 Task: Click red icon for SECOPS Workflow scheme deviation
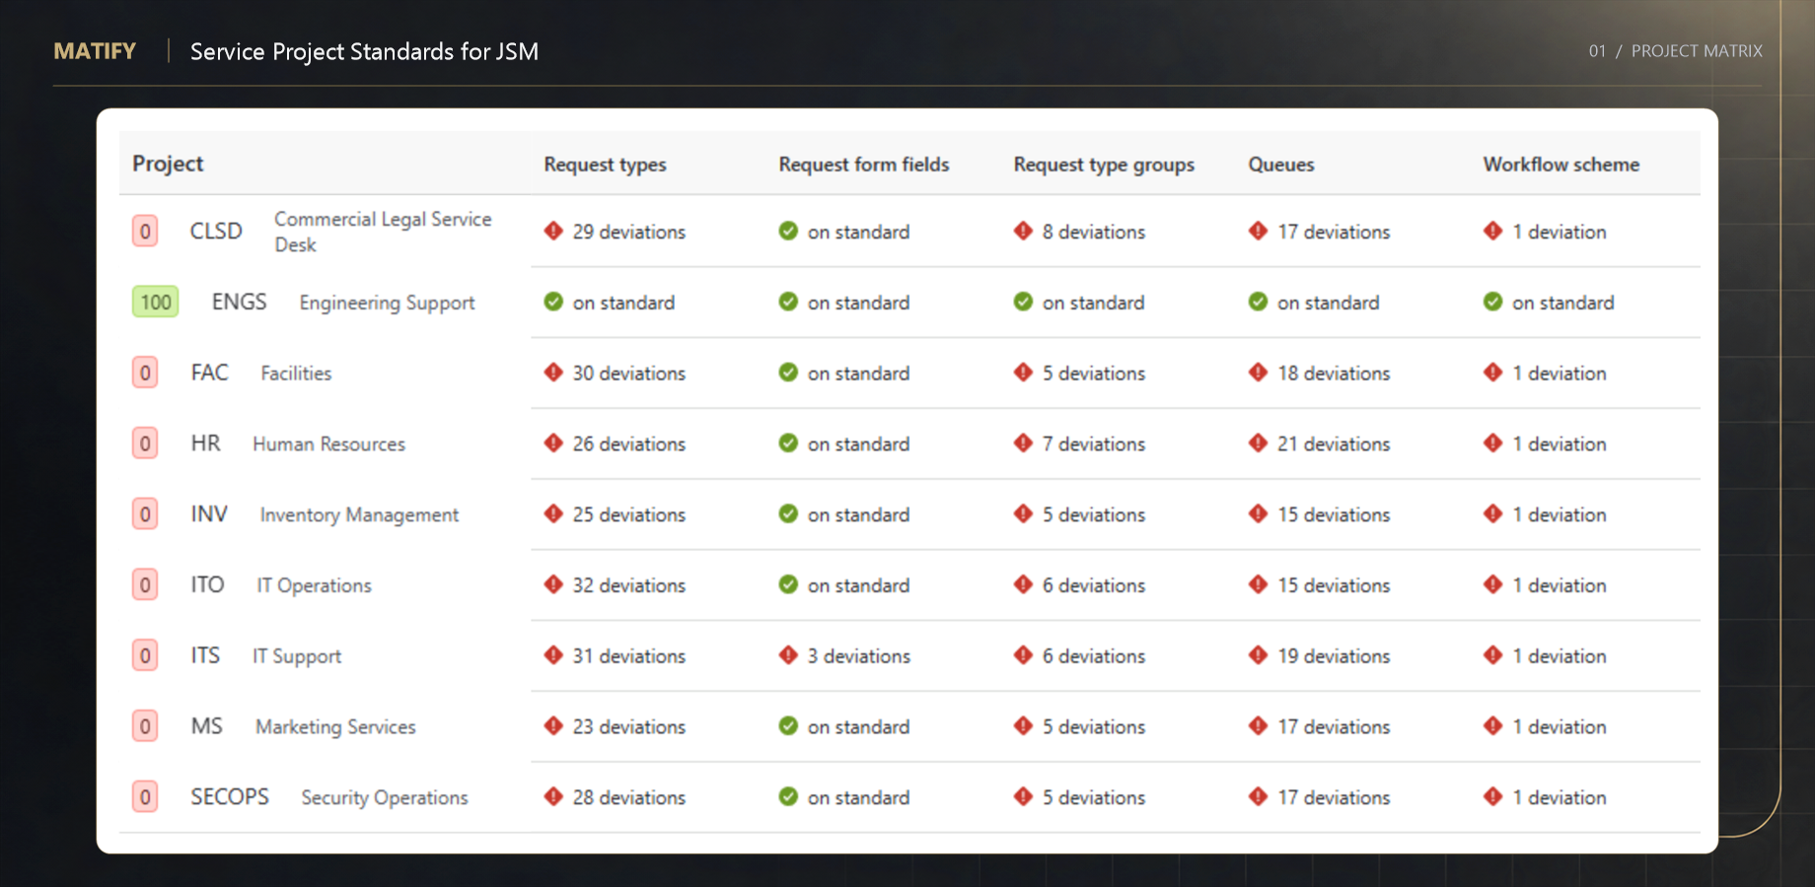tap(1492, 796)
